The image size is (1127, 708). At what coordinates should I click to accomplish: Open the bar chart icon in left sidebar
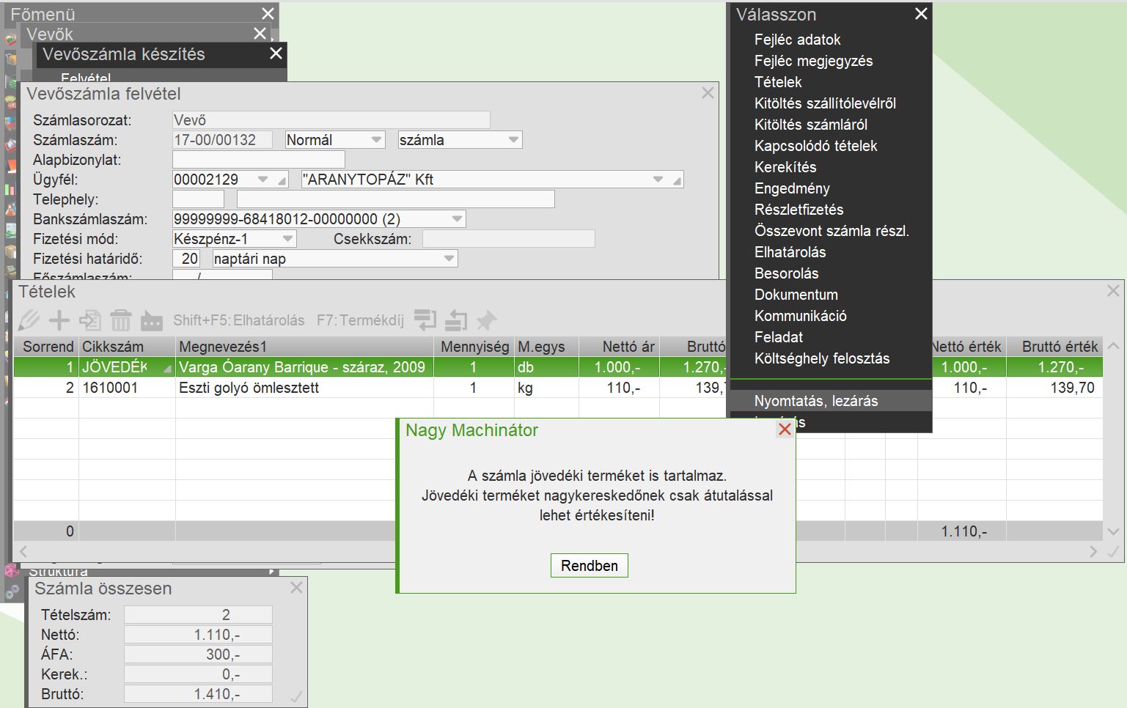pos(10,190)
